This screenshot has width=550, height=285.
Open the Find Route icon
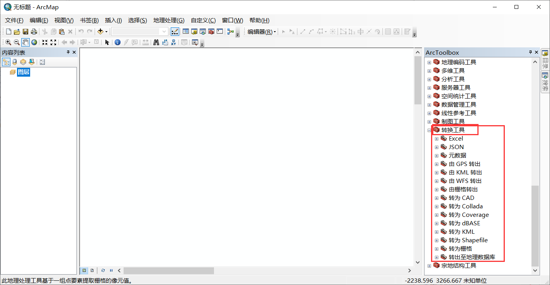[165, 42]
